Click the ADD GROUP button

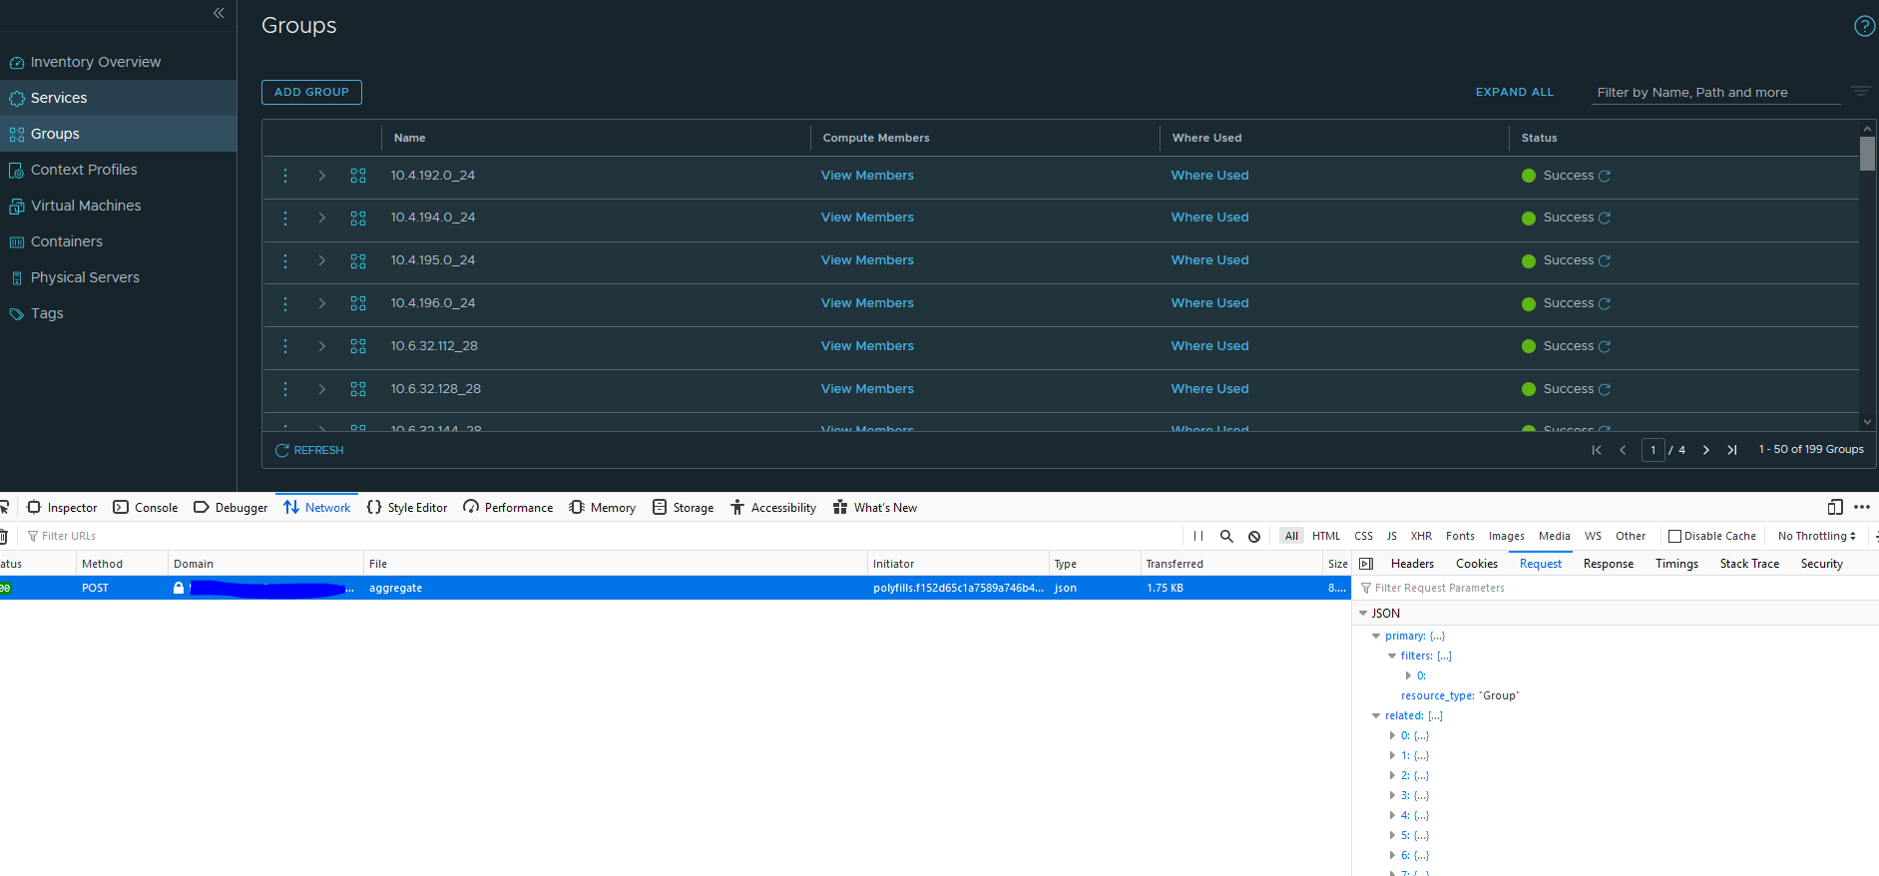click(x=311, y=92)
